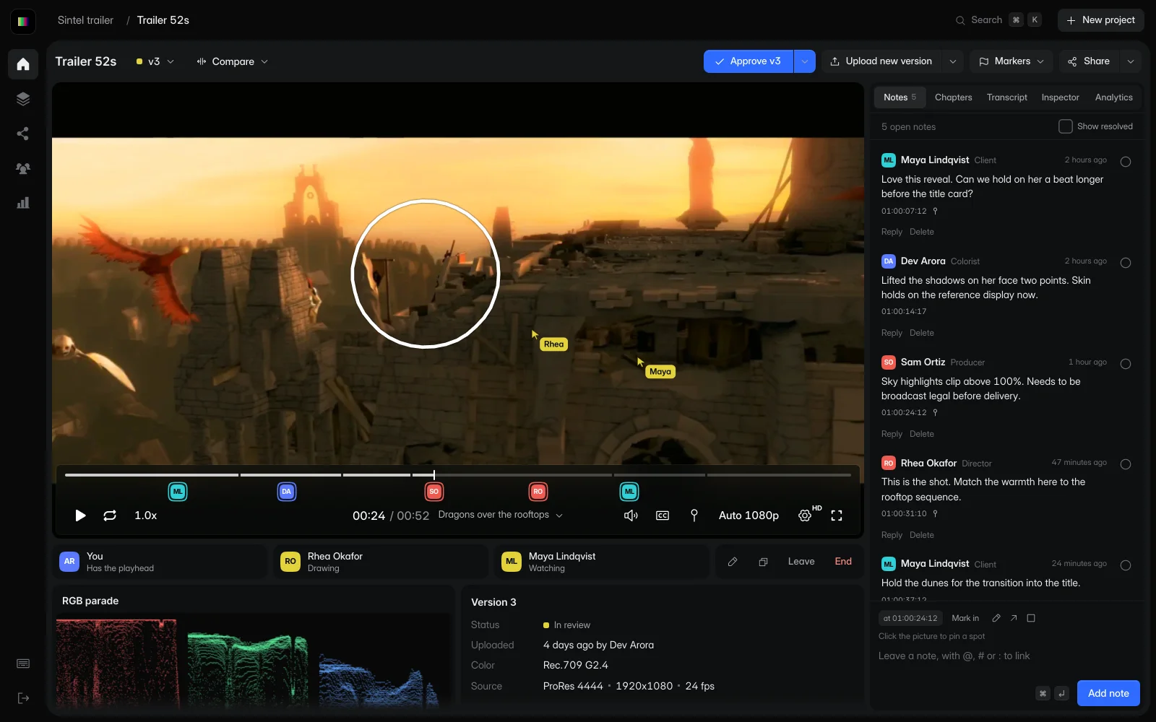End the review session
Image resolution: width=1156 pixels, height=722 pixels.
843,562
